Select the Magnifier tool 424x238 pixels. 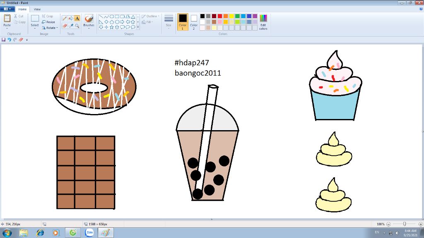click(x=77, y=26)
